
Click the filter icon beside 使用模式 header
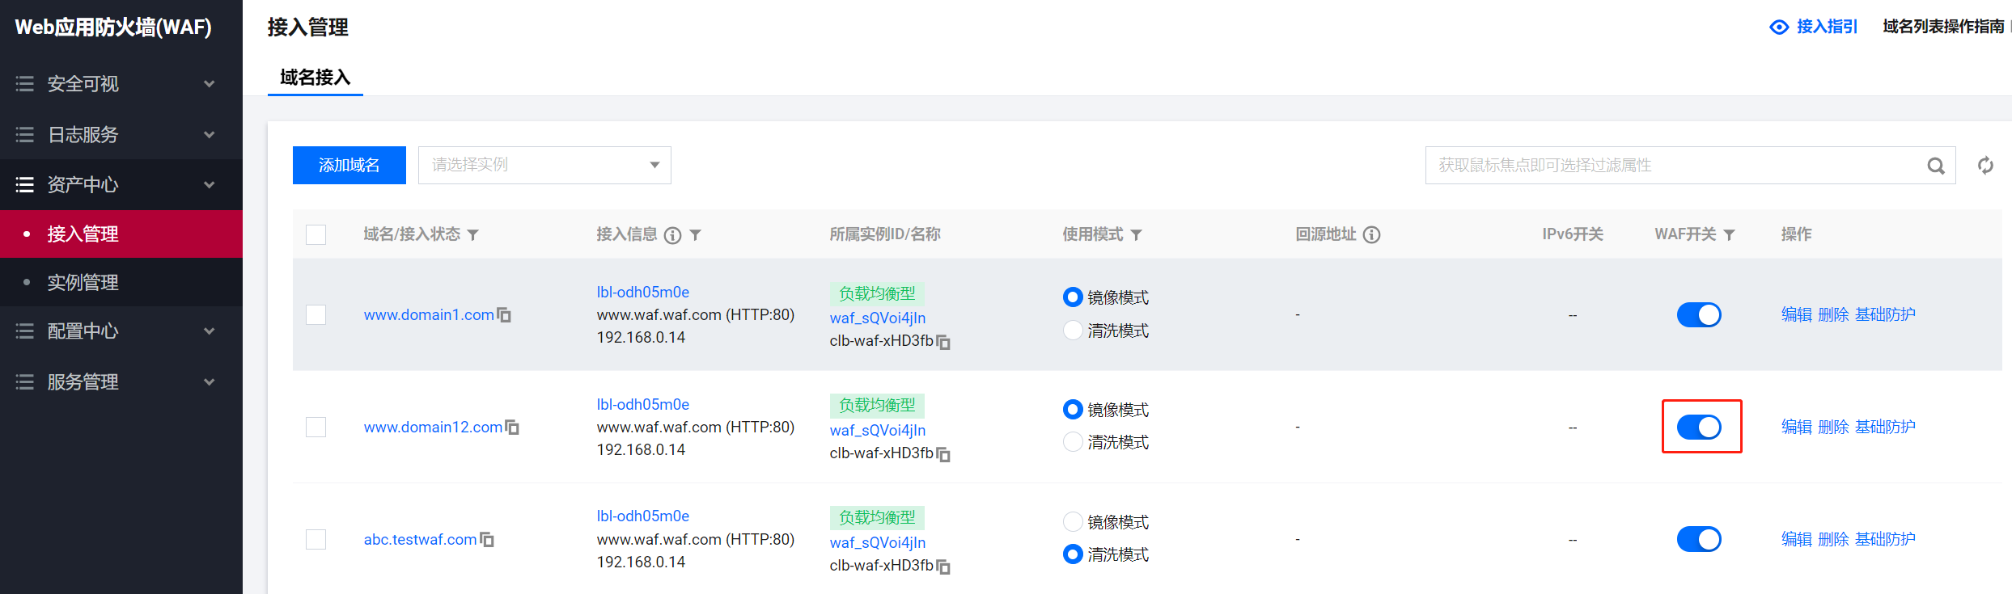point(1137,235)
